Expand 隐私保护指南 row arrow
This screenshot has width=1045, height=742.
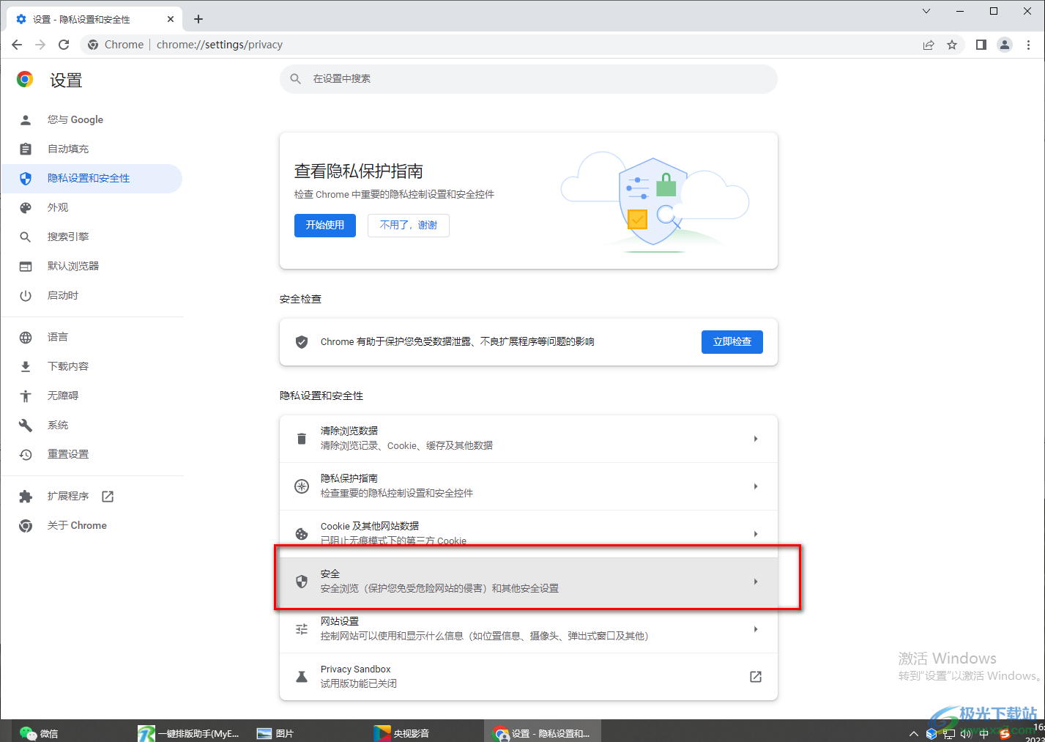756,486
